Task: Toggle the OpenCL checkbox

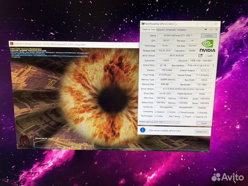Action: coord(156,112)
